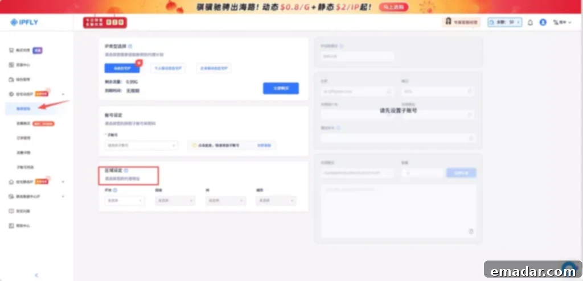Open the 城市 city dropdown
583x281 pixels.
pyautogui.click(x=276, y=201)
